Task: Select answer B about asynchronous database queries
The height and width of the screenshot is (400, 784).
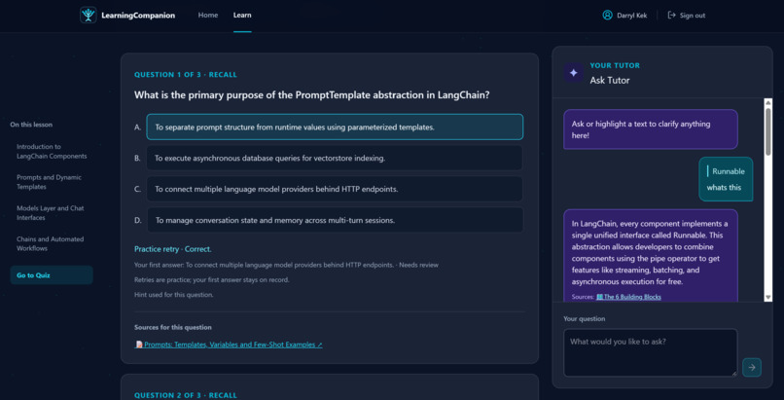Action: pyautogui.click(x=335, y=158)
